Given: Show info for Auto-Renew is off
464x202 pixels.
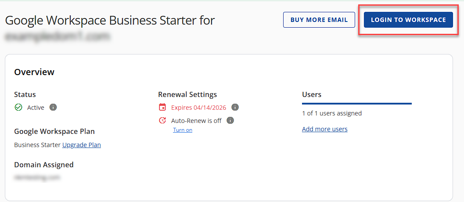Looking at the screenshot, I should pos(230,120).
